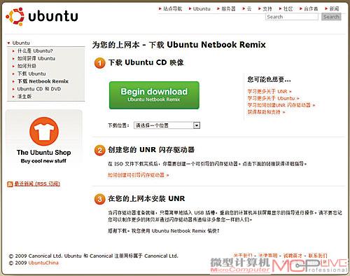The width and height of the screenshot is (350, 276).
Task: Click the Buy cool new stuff text
Action: [x=43, y=161]
